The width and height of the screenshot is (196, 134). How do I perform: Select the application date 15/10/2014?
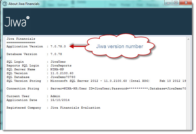pyautogui.click(x=60, y=100)
